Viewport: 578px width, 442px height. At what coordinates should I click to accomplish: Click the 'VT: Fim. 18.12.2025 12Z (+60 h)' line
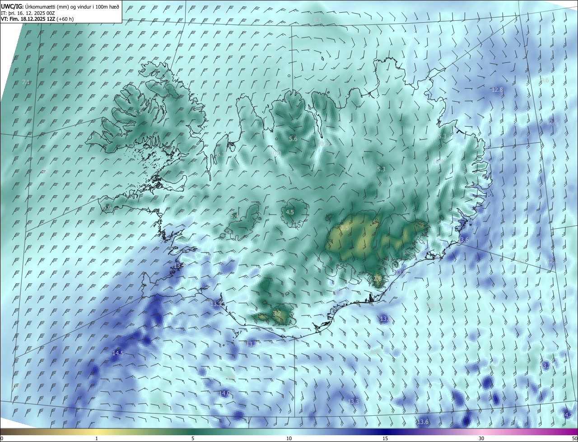click(x=37, y=19)
